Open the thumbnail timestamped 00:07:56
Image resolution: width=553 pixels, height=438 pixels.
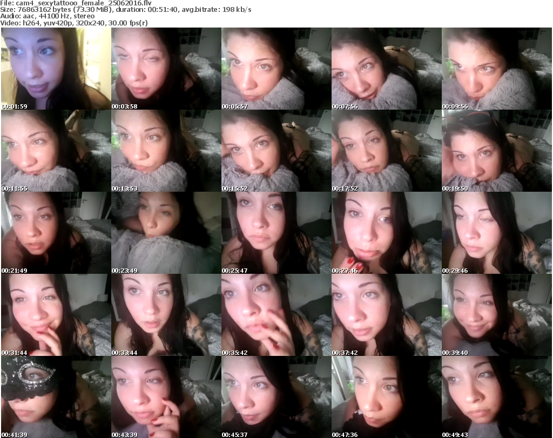coord(387,69)
